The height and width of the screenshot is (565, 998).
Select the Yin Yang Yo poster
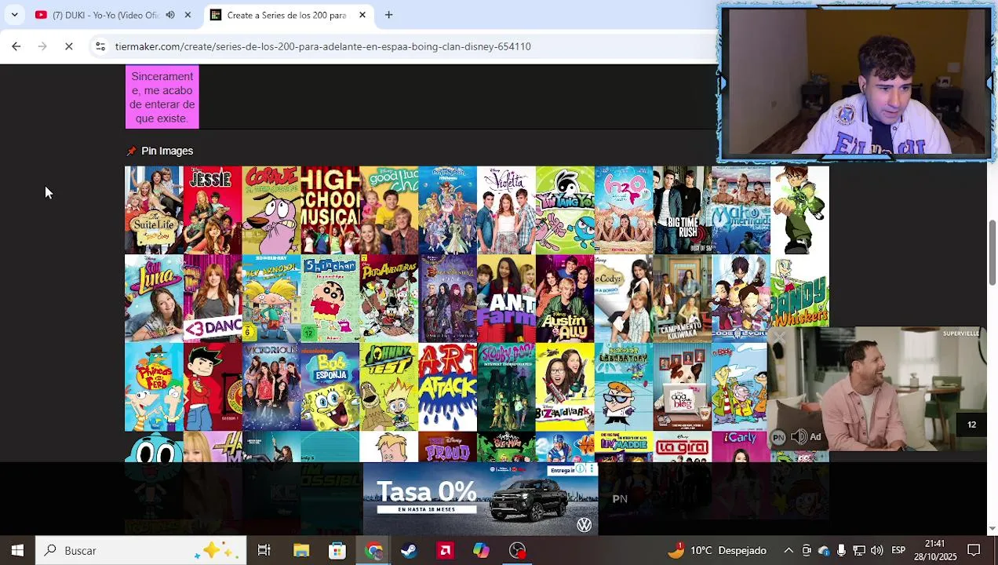[x=565, y=210]
